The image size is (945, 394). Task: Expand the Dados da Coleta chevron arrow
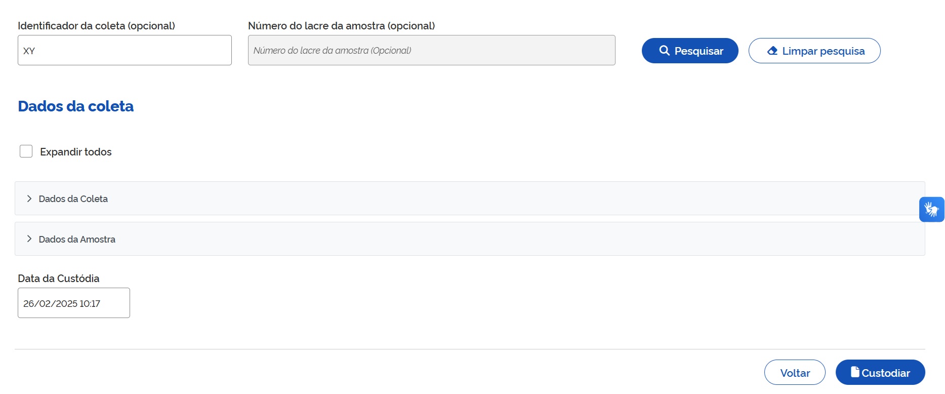pos(29,199)
